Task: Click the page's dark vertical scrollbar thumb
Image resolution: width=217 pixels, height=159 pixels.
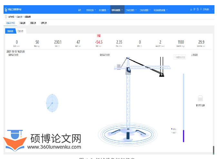Action: [213, 150]
